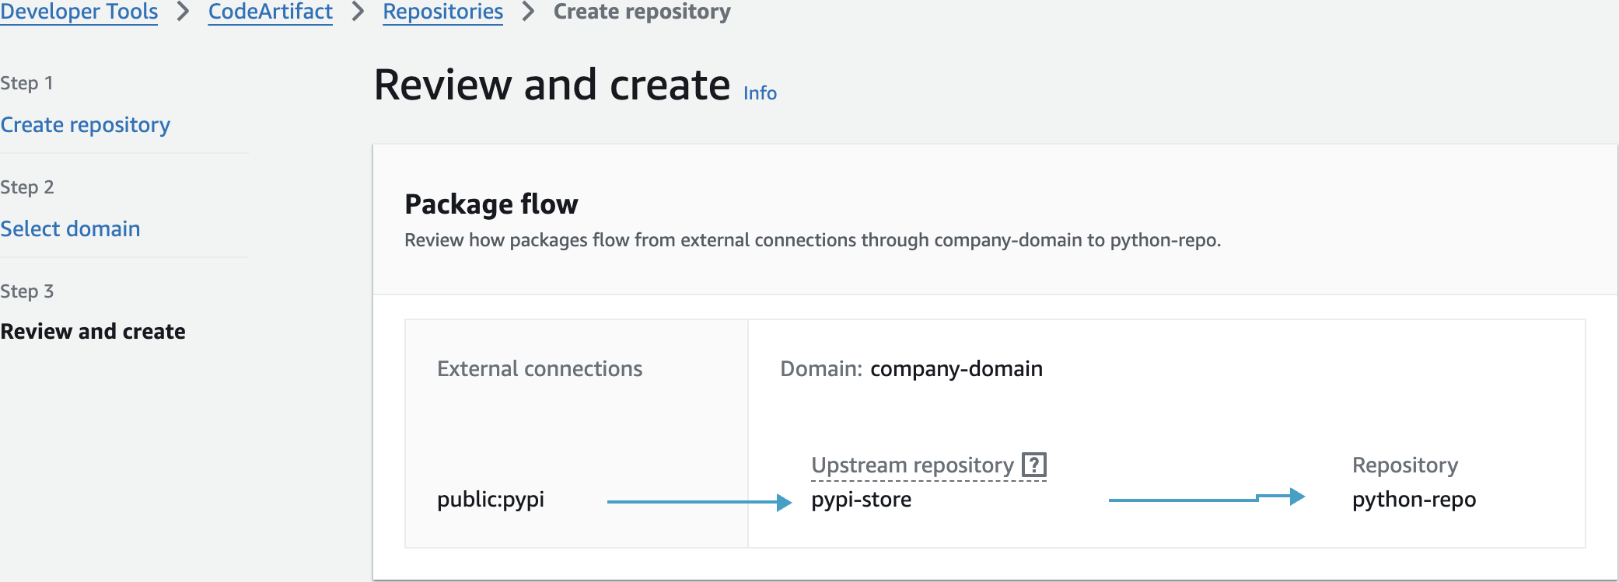Go to the CodeArtifact breadcrumb
Screen dimensions: 1619x582
tap(270, 12)
